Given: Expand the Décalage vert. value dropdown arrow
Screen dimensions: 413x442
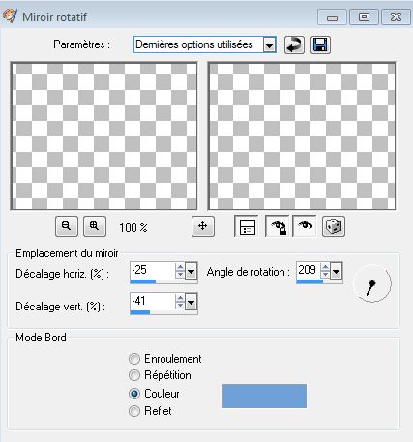Looking at the screenshot, I should (191, 302).
